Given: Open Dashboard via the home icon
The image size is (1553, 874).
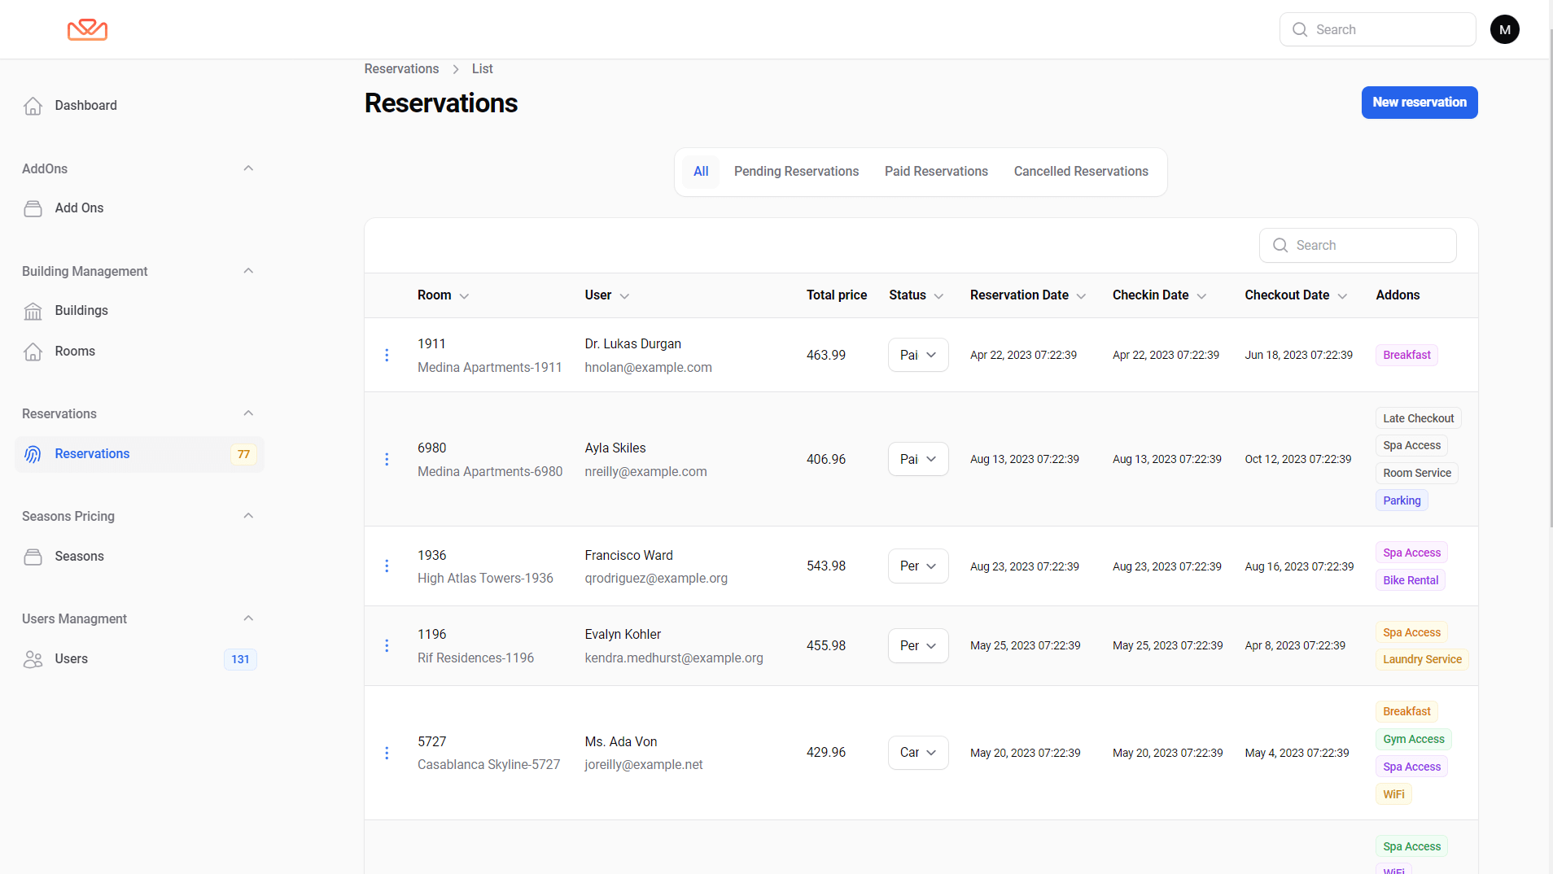Looking at the screenshot, I should click(x=33, y=106).
